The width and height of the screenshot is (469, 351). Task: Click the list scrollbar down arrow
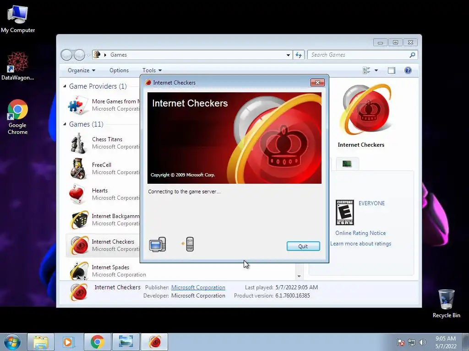(x=299, y=277)
